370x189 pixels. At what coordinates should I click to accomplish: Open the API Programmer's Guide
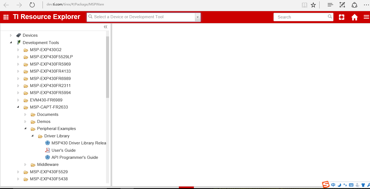[75, 157]
